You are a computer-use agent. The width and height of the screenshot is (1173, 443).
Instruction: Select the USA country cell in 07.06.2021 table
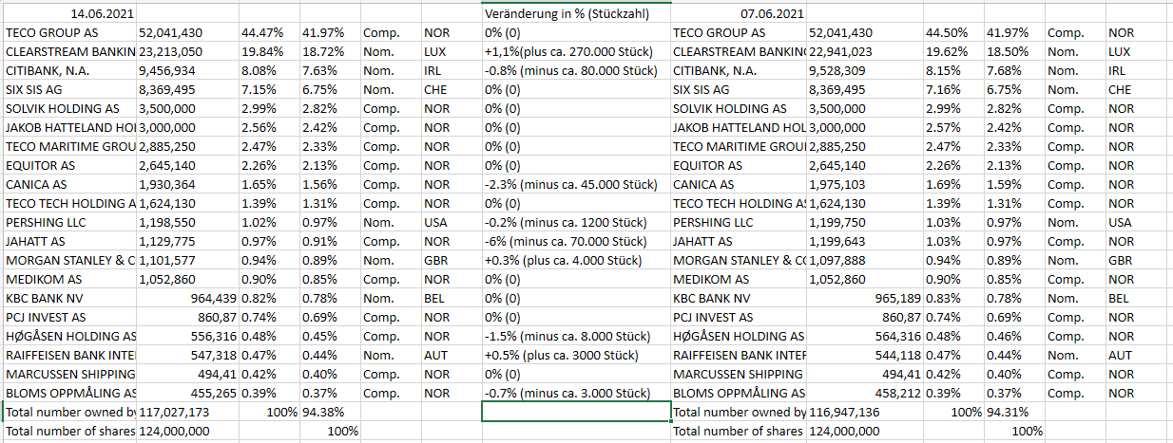pos(1136,222)
